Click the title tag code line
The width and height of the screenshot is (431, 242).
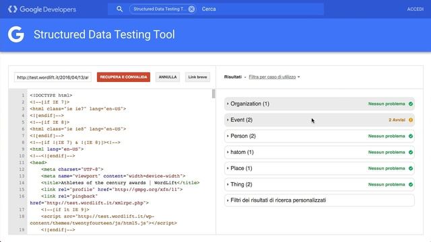[x=121, y=183]
